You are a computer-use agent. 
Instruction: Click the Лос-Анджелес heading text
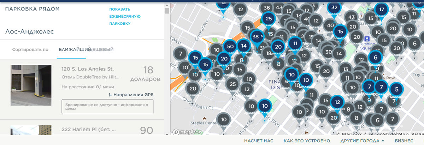click(x=29, y=32)
